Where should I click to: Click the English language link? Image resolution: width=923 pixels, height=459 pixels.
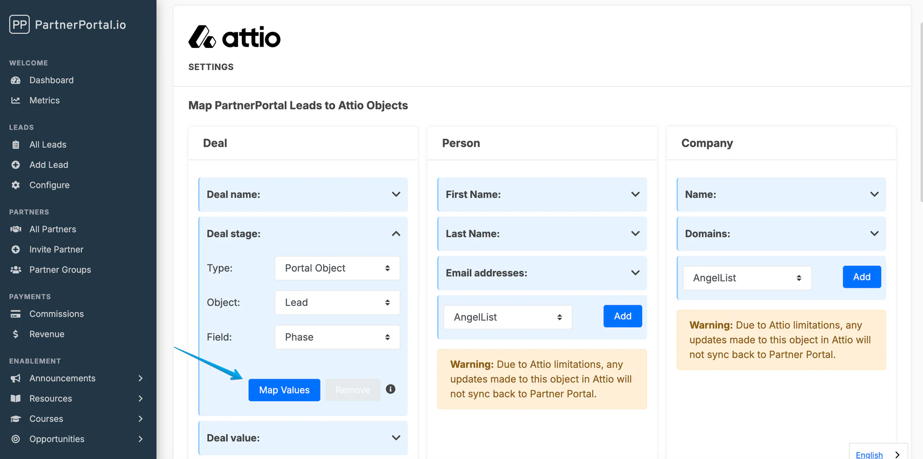[869, 455]
